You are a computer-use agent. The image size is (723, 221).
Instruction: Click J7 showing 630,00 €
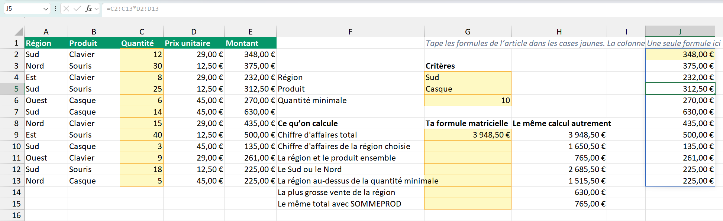(680, 112)
